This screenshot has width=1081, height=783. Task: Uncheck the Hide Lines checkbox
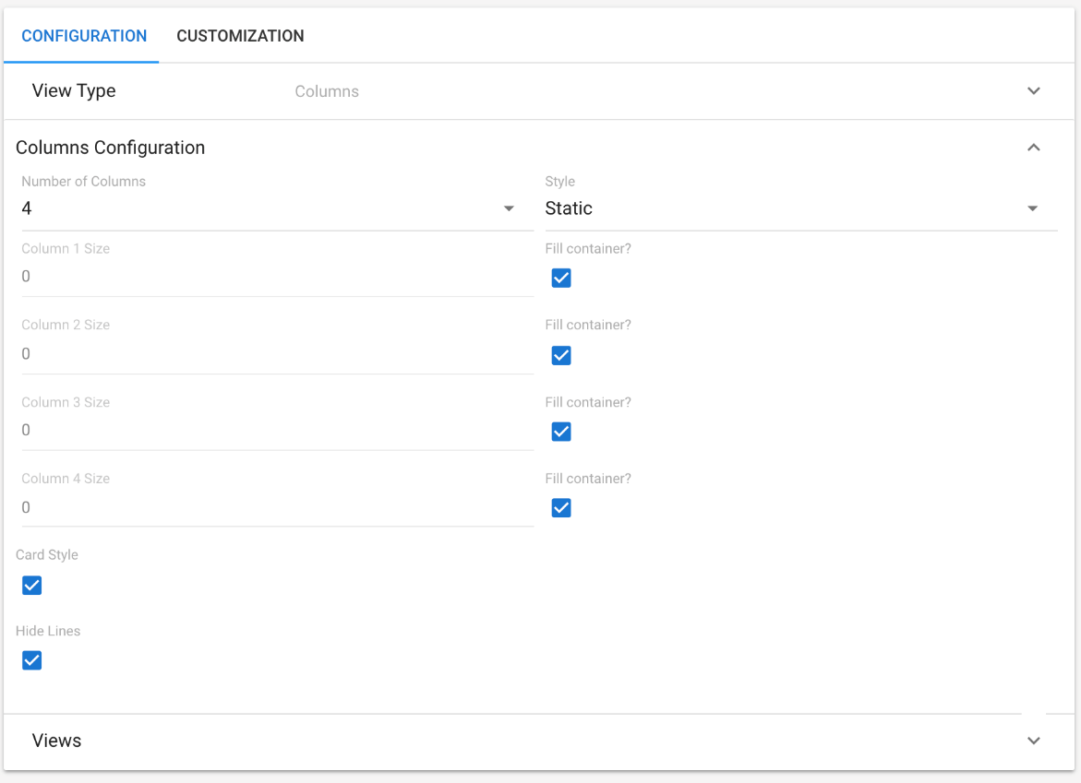(x=32, y=660)
